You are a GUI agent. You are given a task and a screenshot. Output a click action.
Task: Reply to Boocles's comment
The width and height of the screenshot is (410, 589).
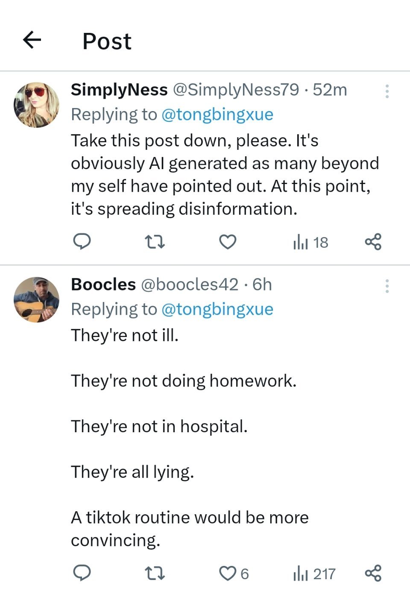coord(82,573)
